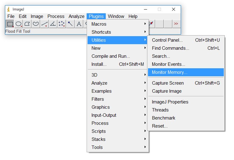Expand the Examples submenu
Screen dimensions: 234x160
(x=118, y=91)
